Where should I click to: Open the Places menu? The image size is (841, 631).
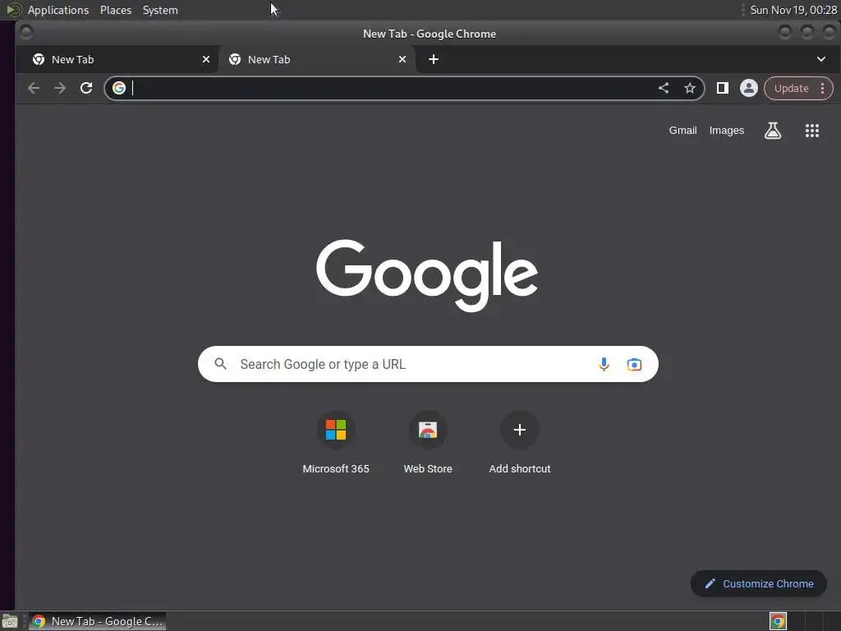point(116,10)
